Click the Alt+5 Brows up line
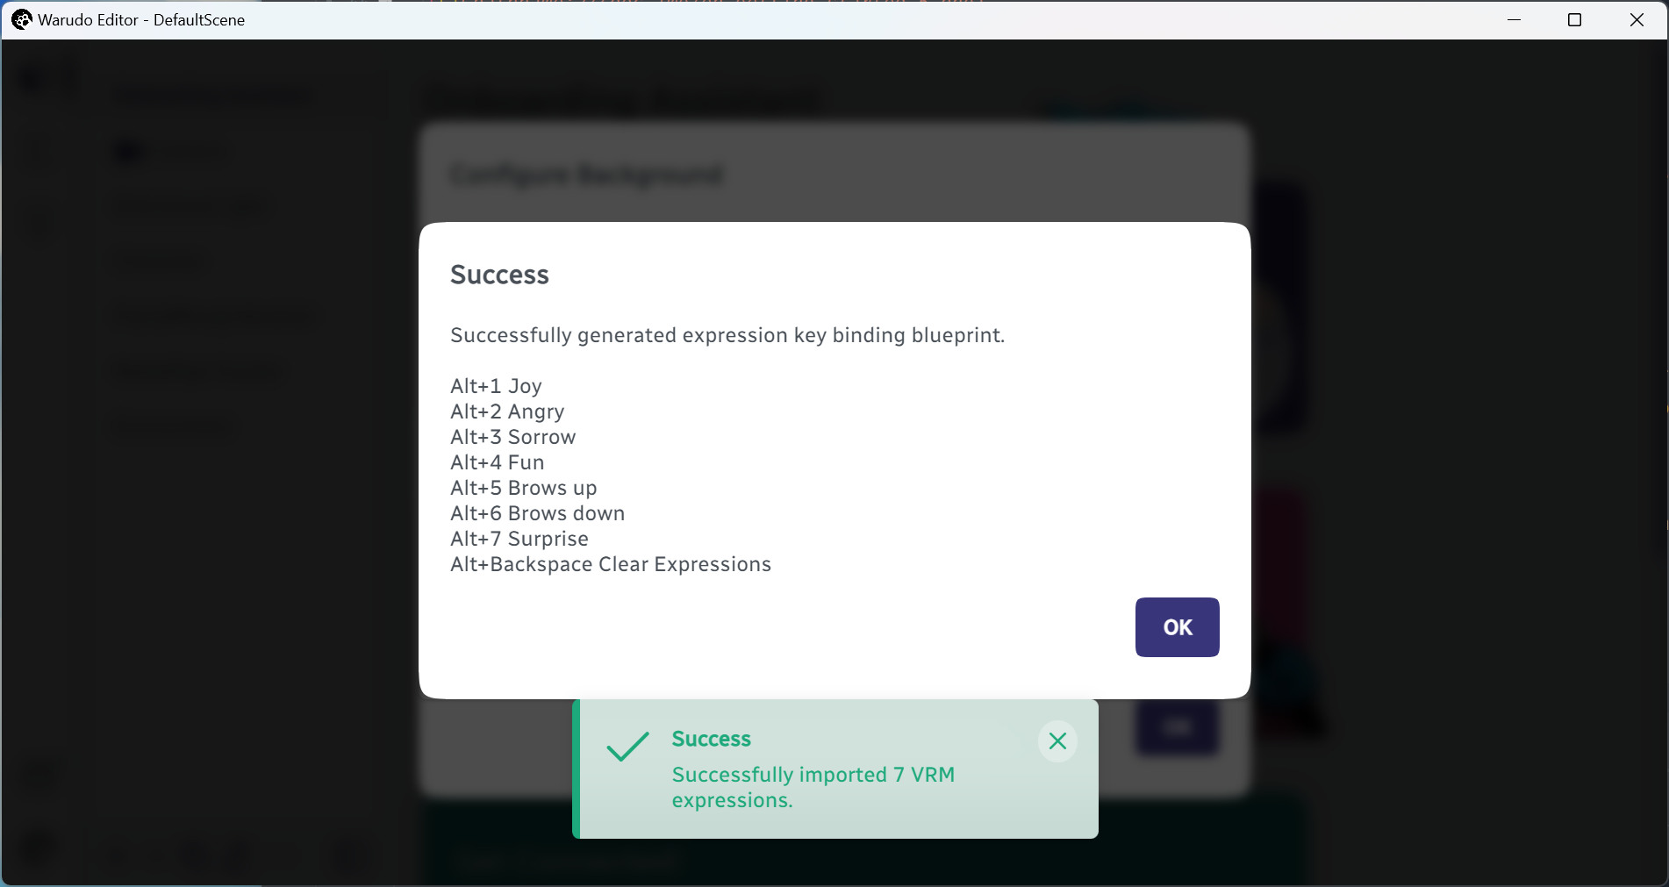Viewport: 1669px width, 887px height. point(524,488)
